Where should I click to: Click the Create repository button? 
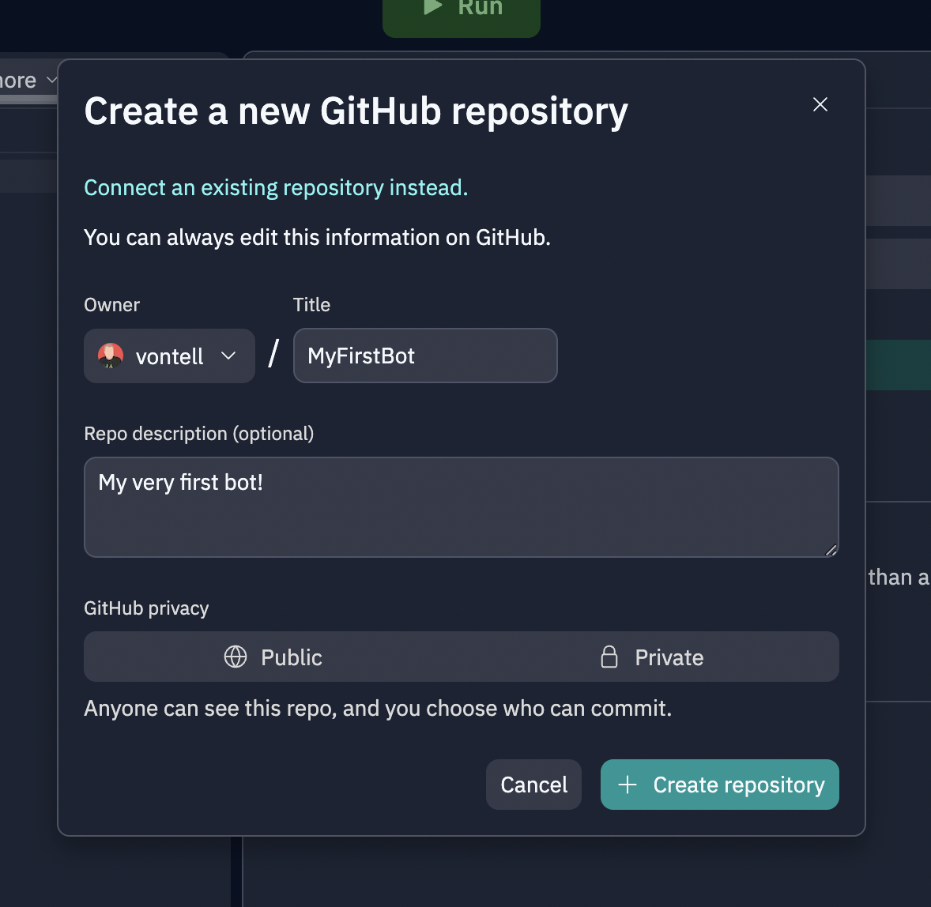pyautogui.click(x=720, y=785)
